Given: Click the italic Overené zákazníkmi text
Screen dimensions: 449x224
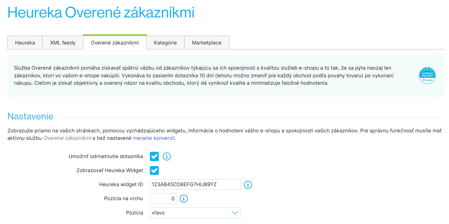Looking at the screenshot, I should [x=67, y=138].
